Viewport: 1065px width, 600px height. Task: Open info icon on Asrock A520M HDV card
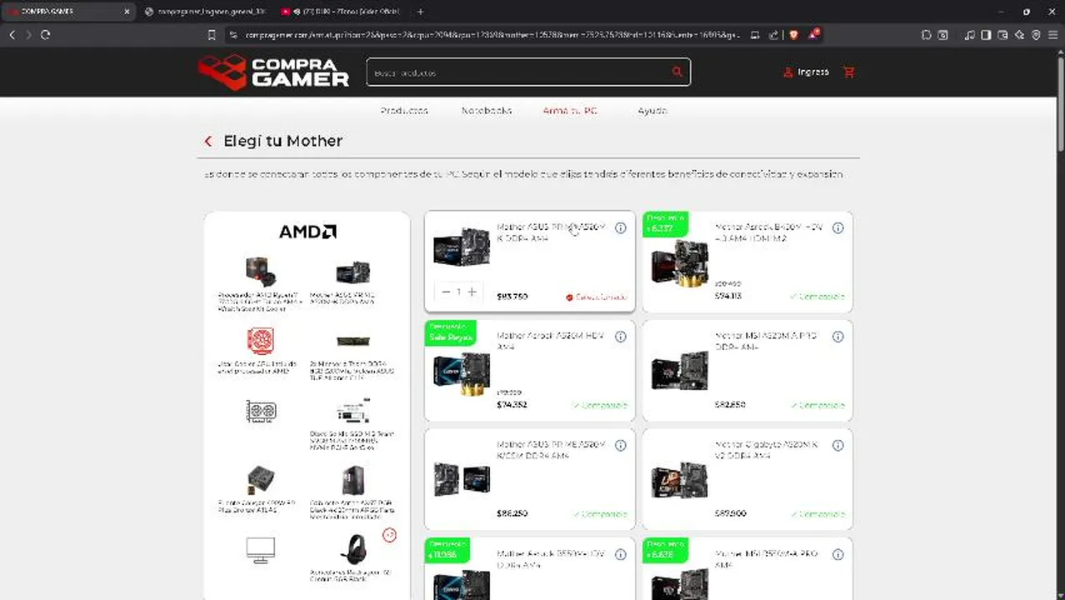[x=620, y=337]
